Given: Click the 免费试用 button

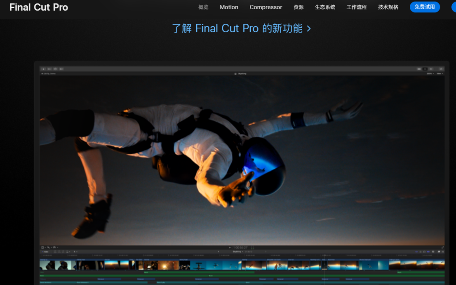Looking at the screenshot, I should click(425, 7).
